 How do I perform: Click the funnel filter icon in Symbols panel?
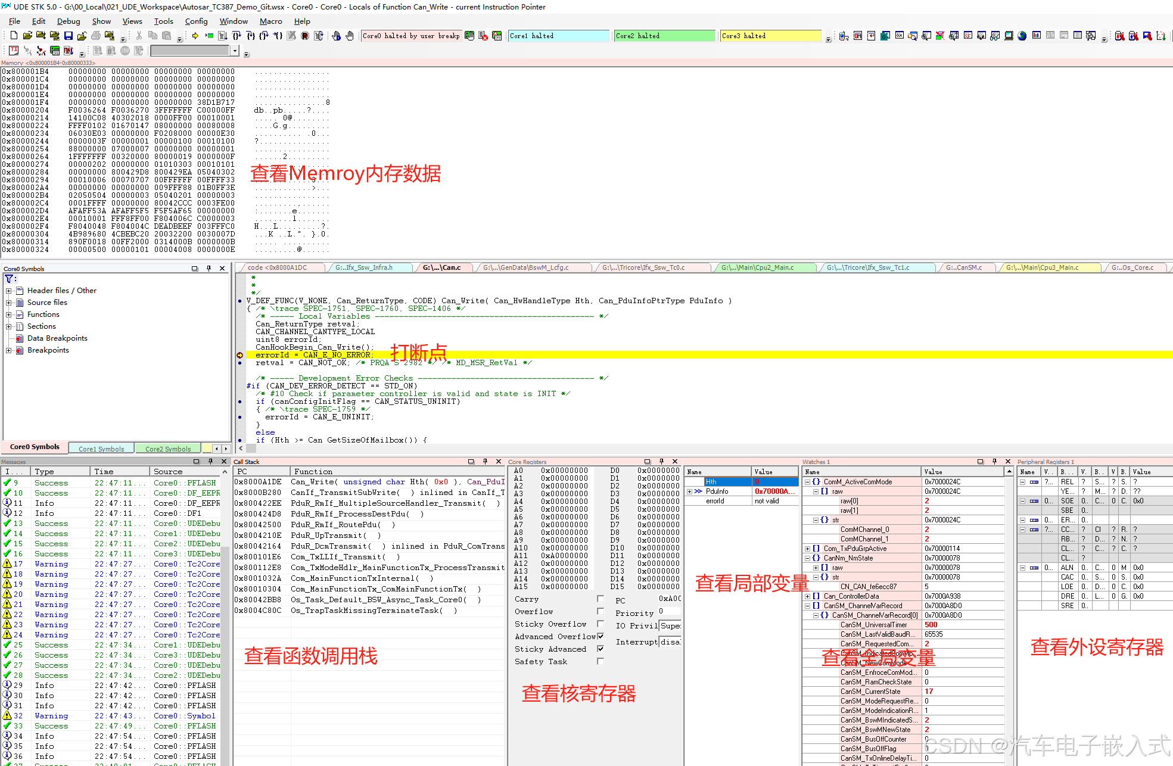[x=10, y=278]
